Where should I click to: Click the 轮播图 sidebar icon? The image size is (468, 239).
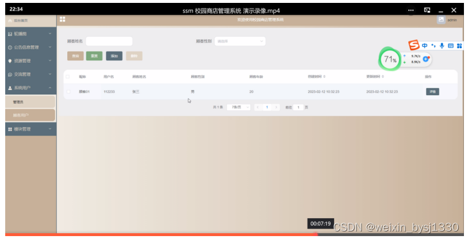coord(10,34)
